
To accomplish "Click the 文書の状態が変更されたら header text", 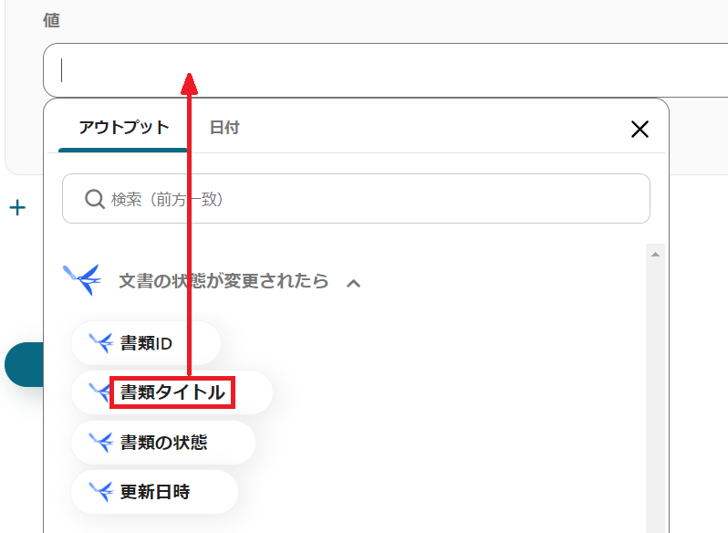I will point(224,281).
